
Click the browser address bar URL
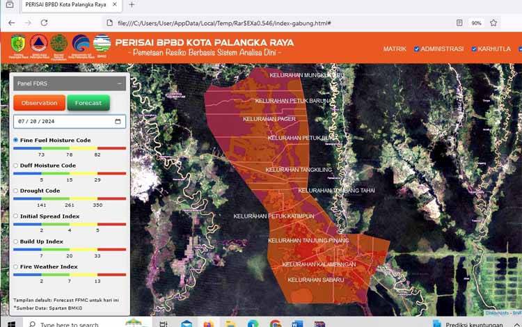pos(224,23)
